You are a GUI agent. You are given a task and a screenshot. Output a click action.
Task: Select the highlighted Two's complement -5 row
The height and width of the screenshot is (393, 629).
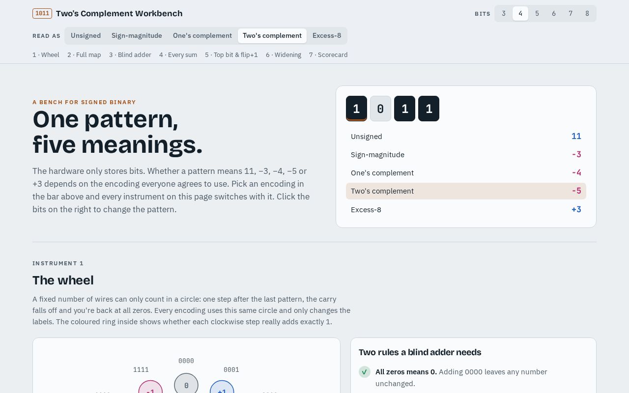(466, 191)
